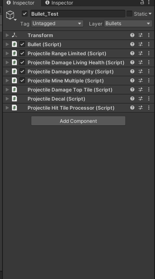155x279 pixels.
Task: Toggle the Bullet_Test active checkbox
Action: 25,14
